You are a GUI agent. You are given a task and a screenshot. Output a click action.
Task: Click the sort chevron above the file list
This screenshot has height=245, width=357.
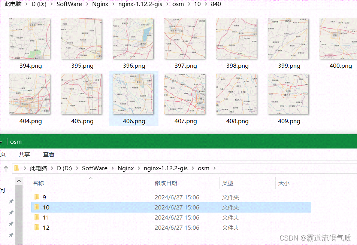pos(90,179)
